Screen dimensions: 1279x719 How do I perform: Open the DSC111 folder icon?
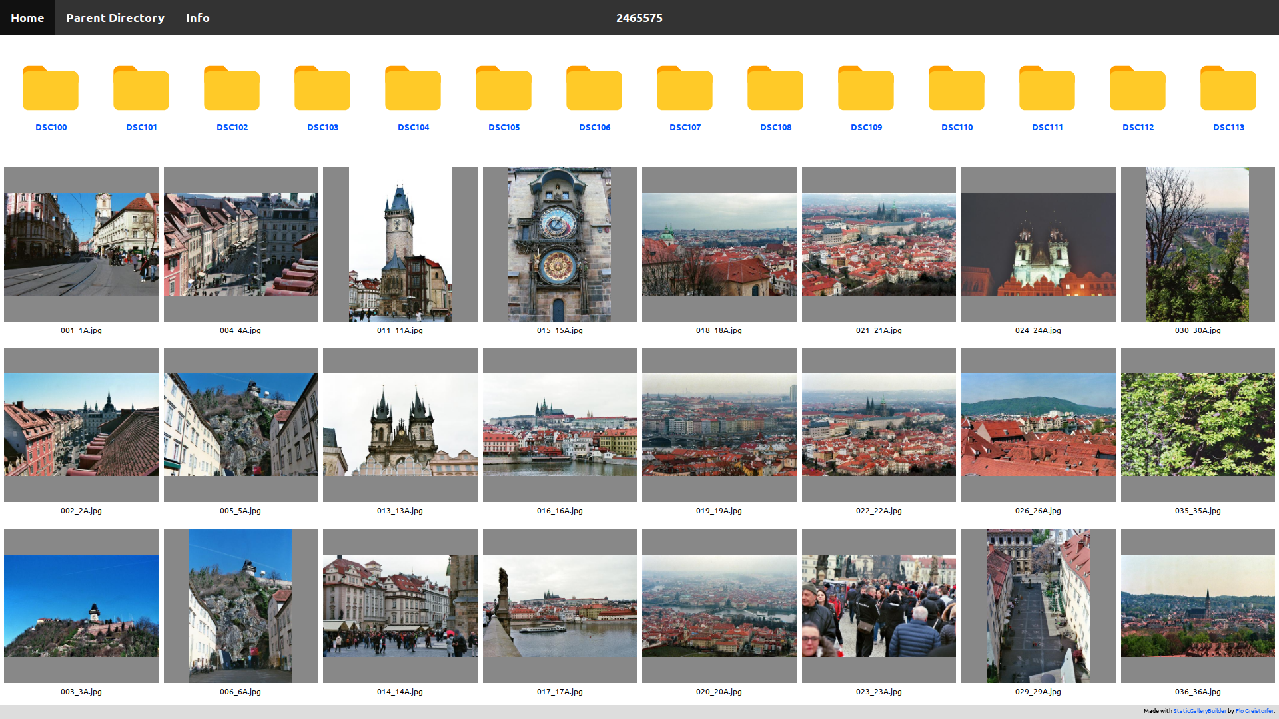[x=1047, y=87]
